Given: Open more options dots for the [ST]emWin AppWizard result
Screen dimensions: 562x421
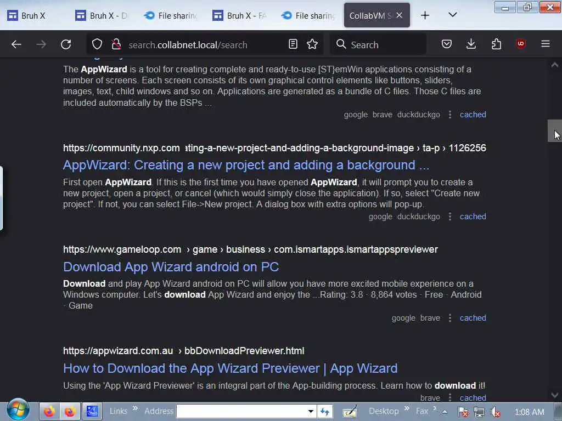Looking at the screenshot, I should click(x=450, y=115).
